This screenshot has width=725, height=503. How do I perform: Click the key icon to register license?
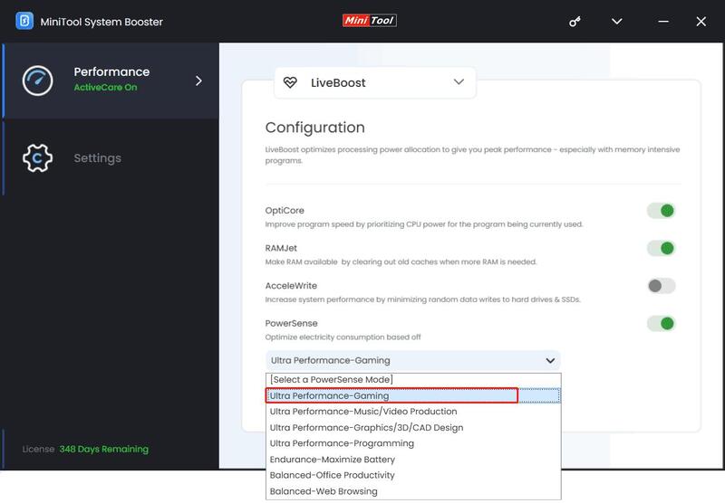click(575, 21)
